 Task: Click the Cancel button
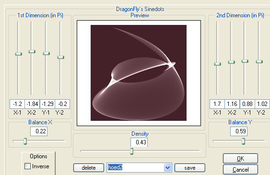[x=240, y=170]
